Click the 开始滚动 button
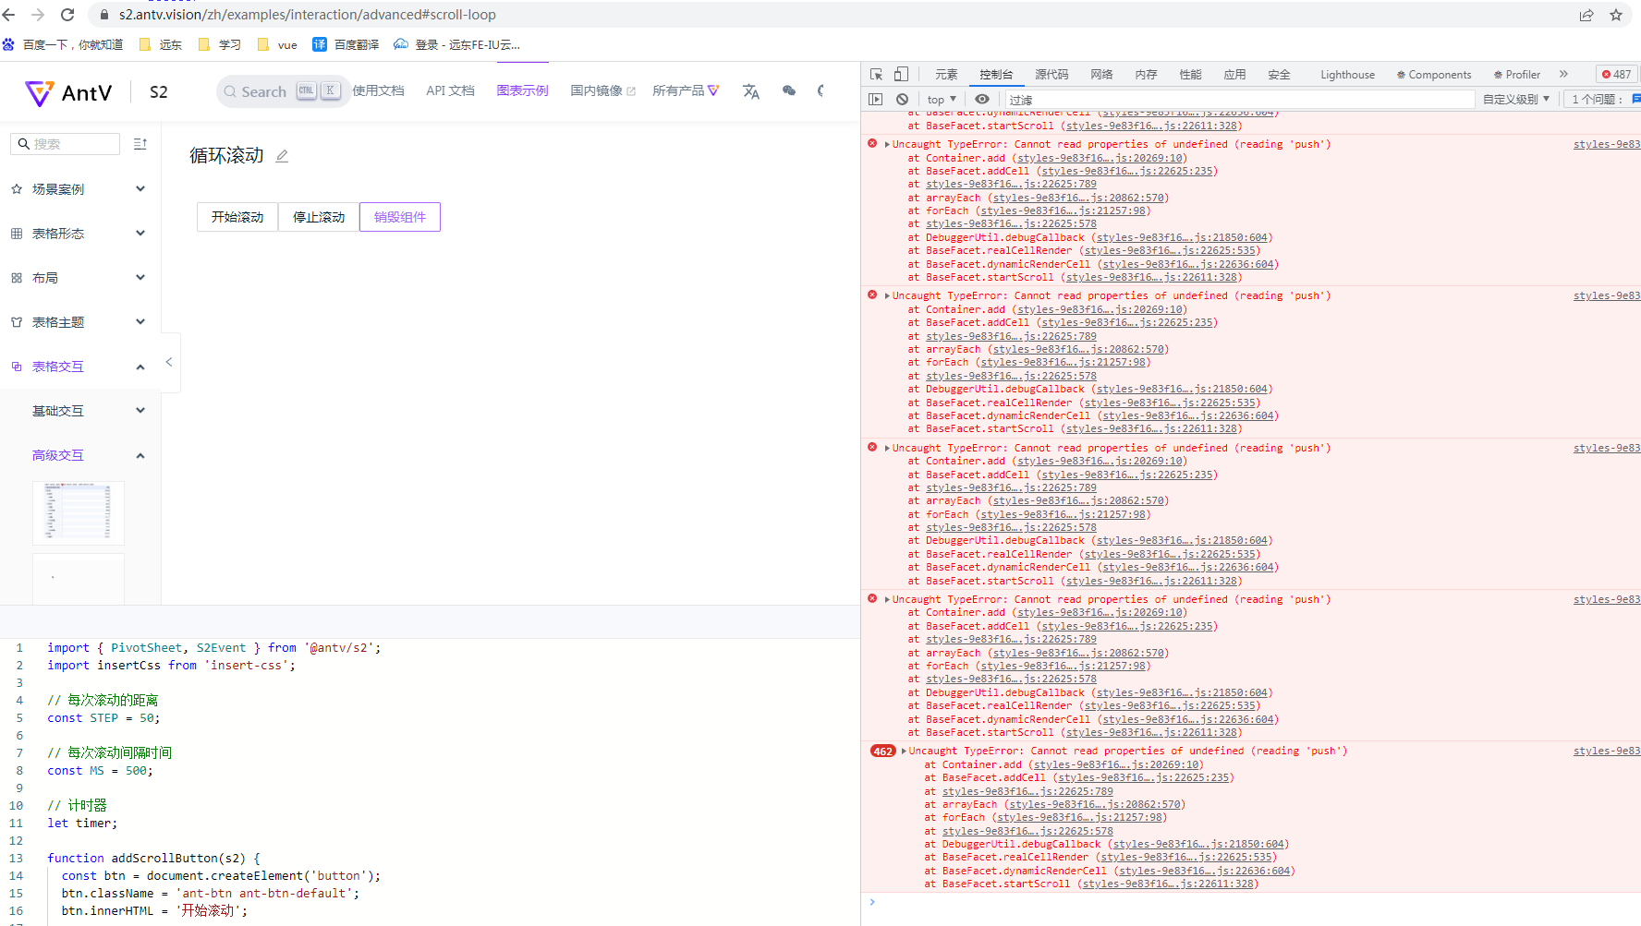1641x926 pixels. pyautogui.click(x=237, y=217)
